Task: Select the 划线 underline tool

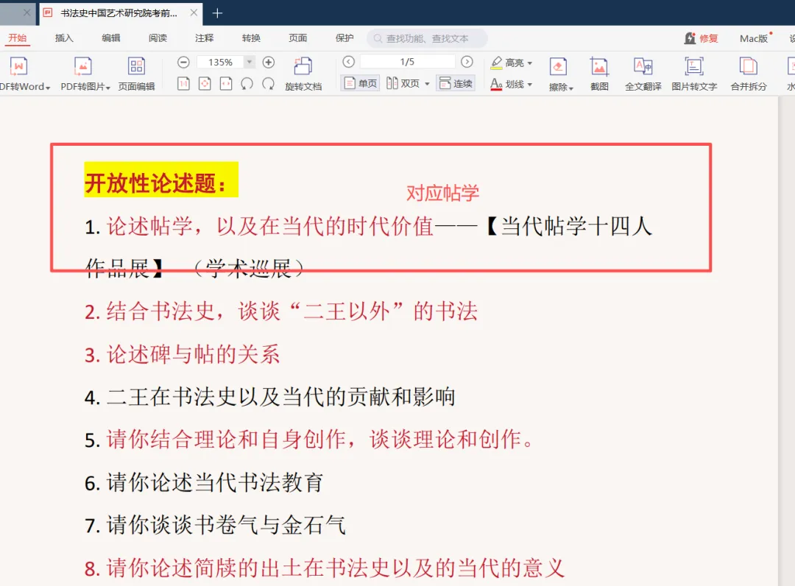Action: pos(507,84)
